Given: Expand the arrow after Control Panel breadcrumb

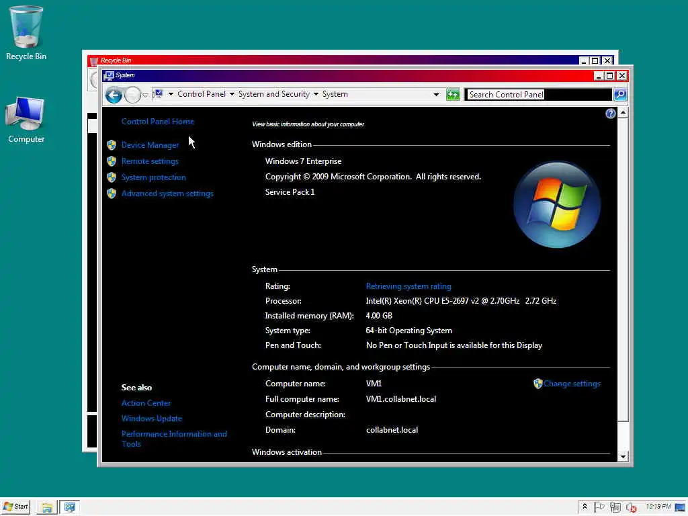Looking at the screenshot, I should [232, 94].
